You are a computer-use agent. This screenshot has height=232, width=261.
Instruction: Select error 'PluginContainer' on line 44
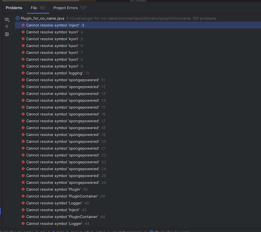[138, 217]
